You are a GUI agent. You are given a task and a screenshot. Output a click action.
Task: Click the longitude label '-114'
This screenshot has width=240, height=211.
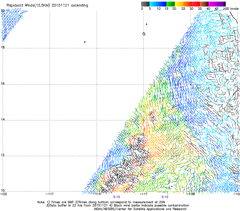tap(97, 194)
